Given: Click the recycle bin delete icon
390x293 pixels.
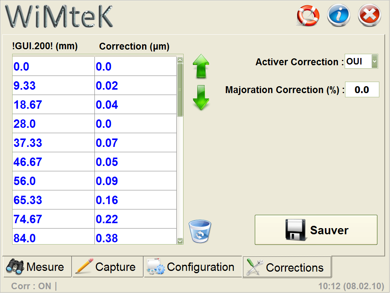Looking at the screenshot, I should click(200, 231).
